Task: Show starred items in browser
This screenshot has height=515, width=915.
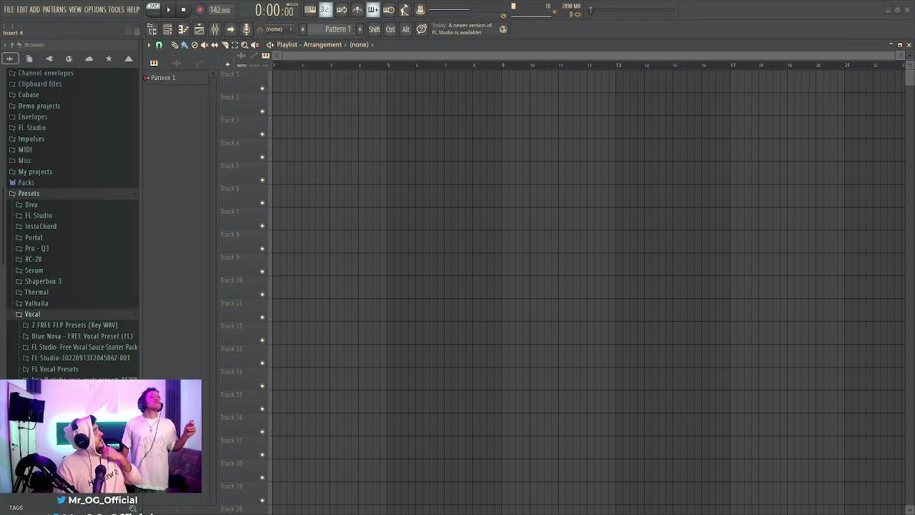Action: [109, 59]
